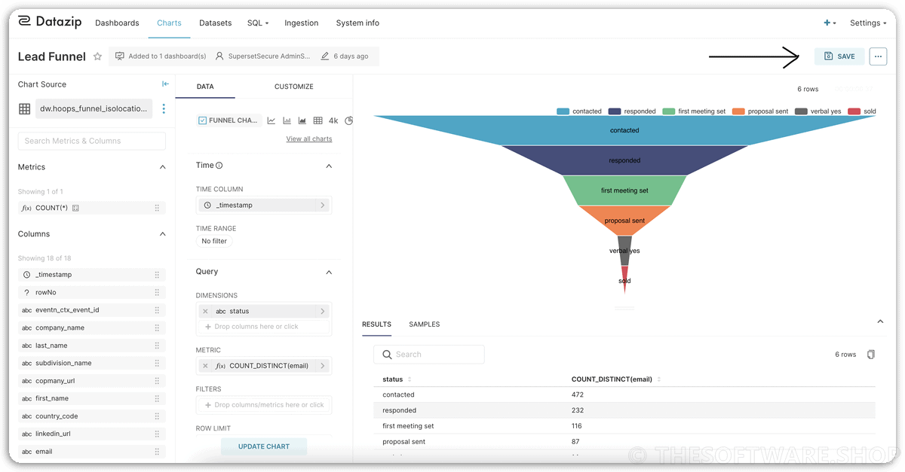Open the Settings dropdown menu
The width and height of the screenshot is (905, 472).
click(868, 23)
